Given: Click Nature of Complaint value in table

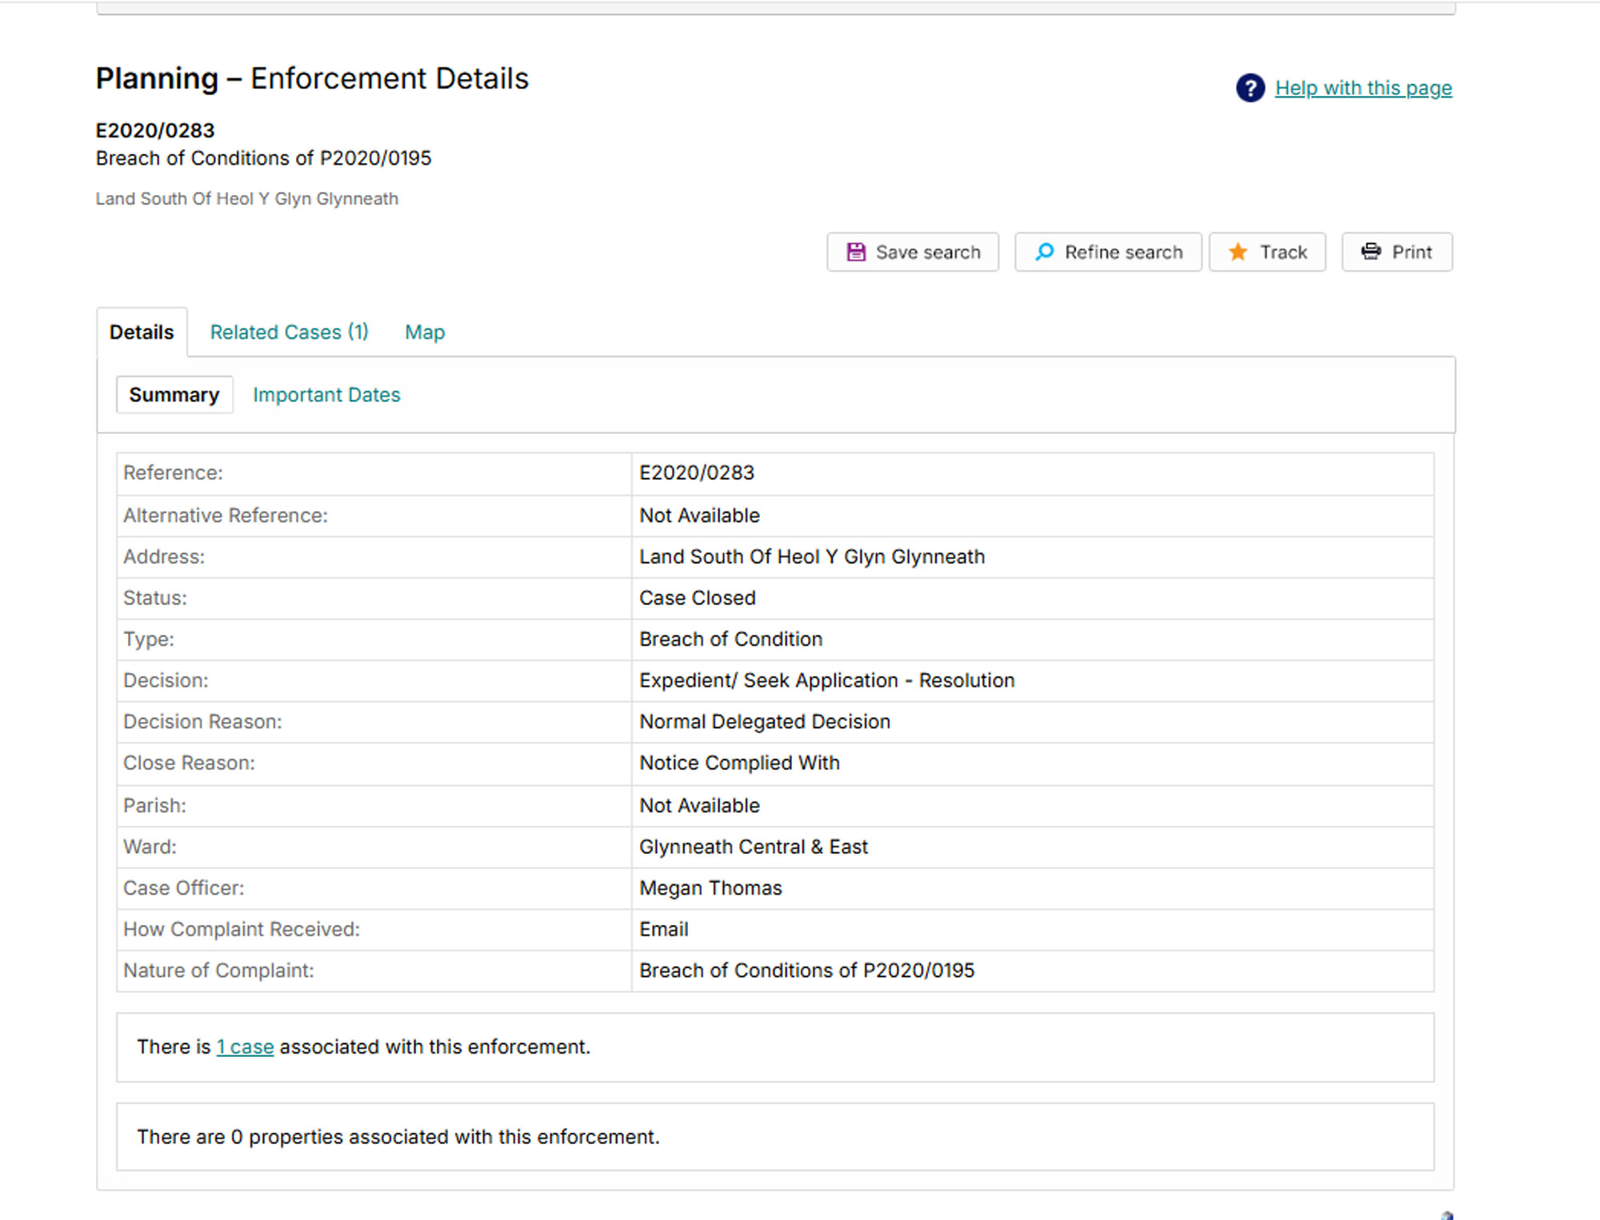Looking at the screenshot, I should click(806, 971).
